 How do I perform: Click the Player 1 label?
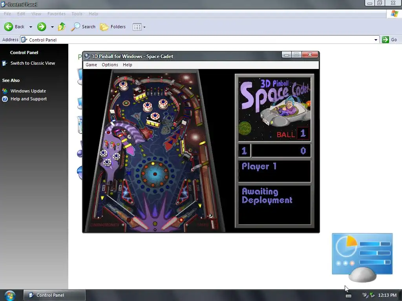point(259,166)
